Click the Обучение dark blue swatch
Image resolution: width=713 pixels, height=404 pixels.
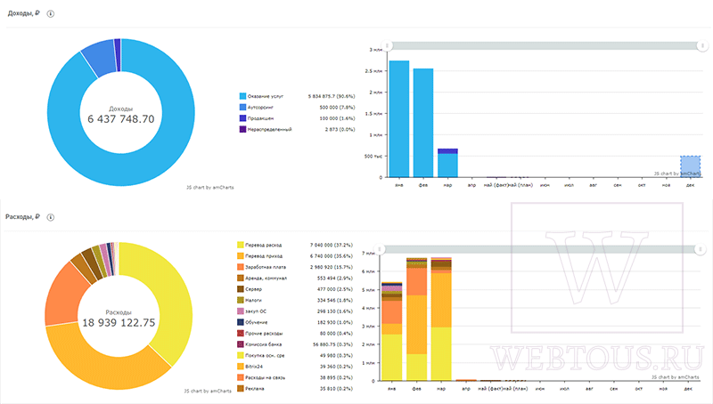pos(241,322)
